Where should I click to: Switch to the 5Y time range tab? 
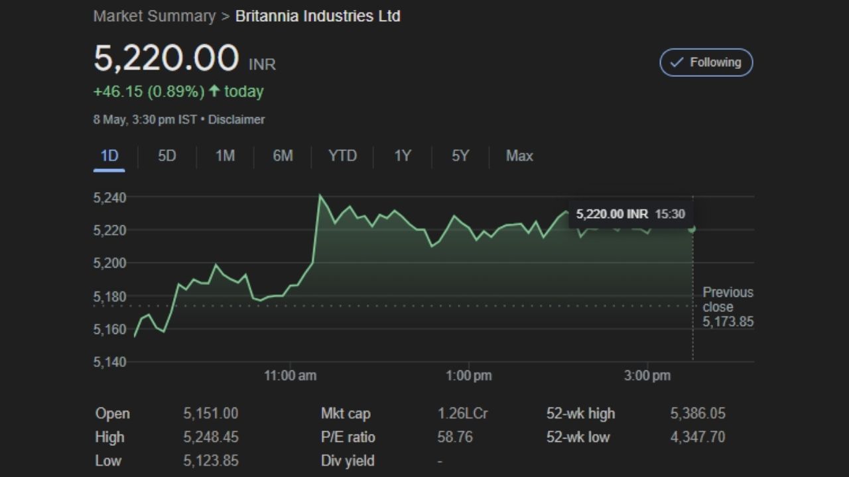460,156
